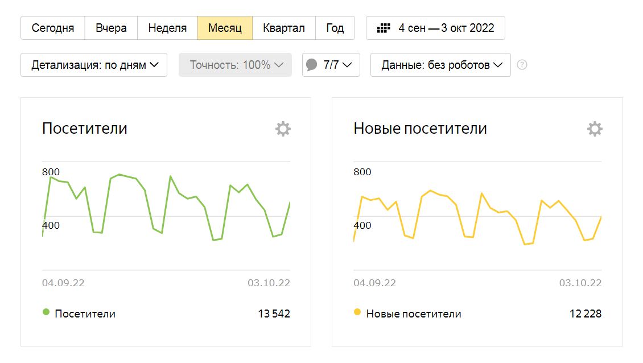Image resolution: width=643 pixels, height=363 pixels.
Task: Click the 800 axis label in Посетители chart
Action: (51, 172)
